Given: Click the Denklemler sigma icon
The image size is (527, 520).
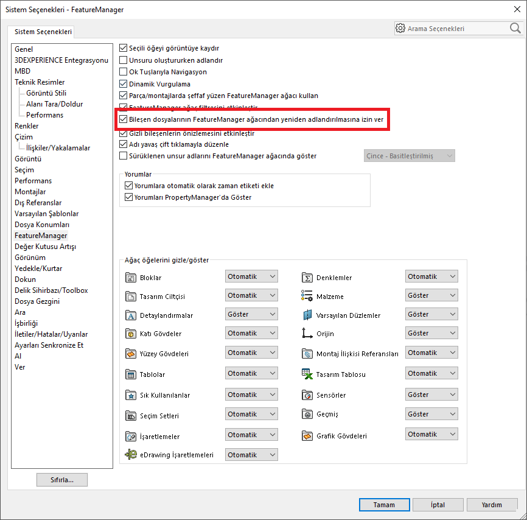Looking at the screenshot, I should 307,278.
